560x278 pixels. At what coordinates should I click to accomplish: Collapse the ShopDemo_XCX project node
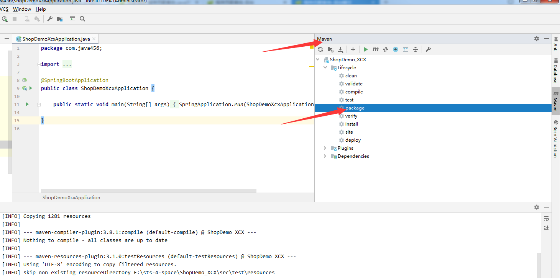point(318,60)
